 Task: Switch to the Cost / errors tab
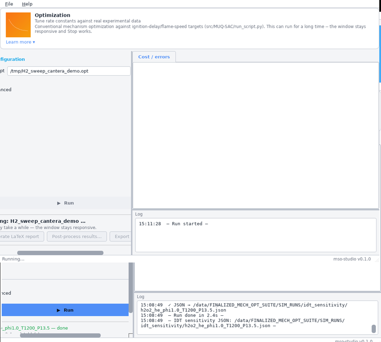[x=154, y=57]
